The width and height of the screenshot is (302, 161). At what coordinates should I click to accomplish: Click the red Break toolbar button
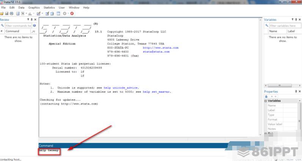tap(72, 14)
